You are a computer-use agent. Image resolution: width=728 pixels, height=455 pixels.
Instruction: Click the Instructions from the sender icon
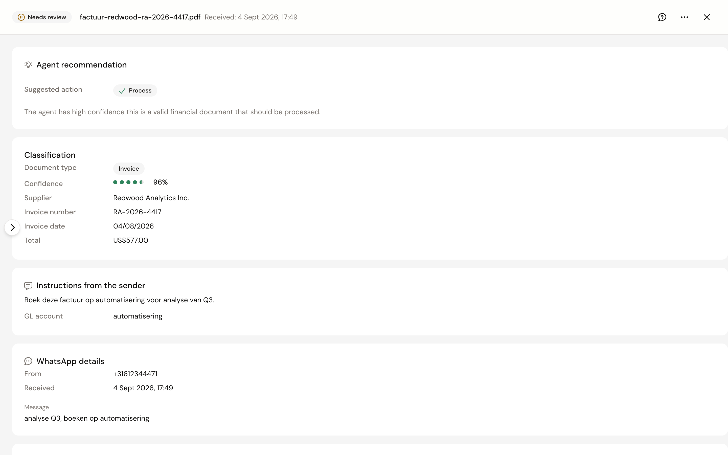click(x=28, y=286)
